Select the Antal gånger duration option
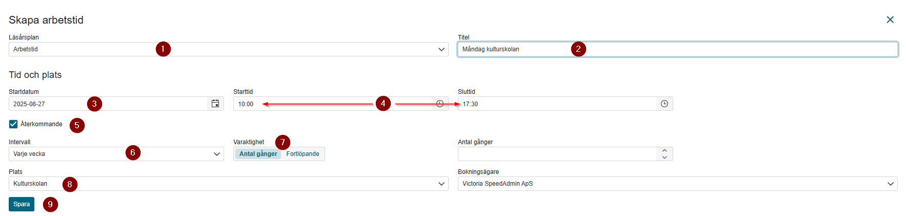The image size is (906, 216). [258, 154]
